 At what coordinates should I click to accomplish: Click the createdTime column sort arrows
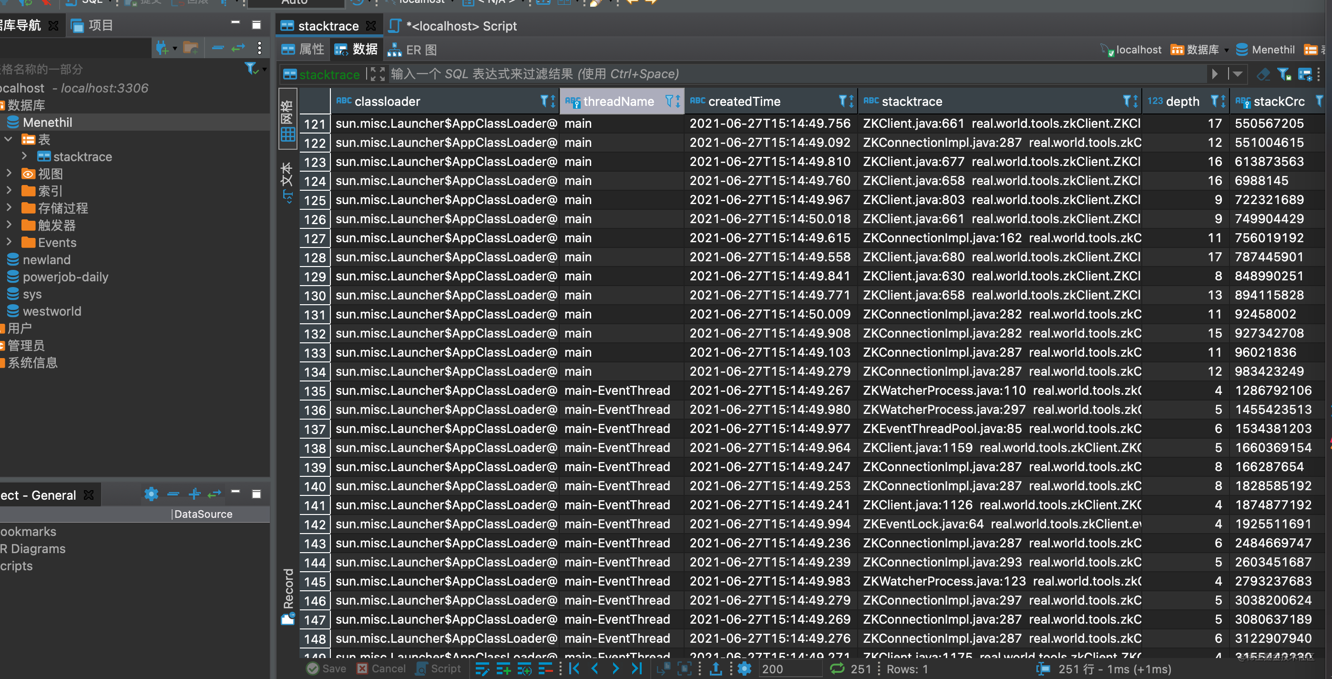(x=851, y=101)
